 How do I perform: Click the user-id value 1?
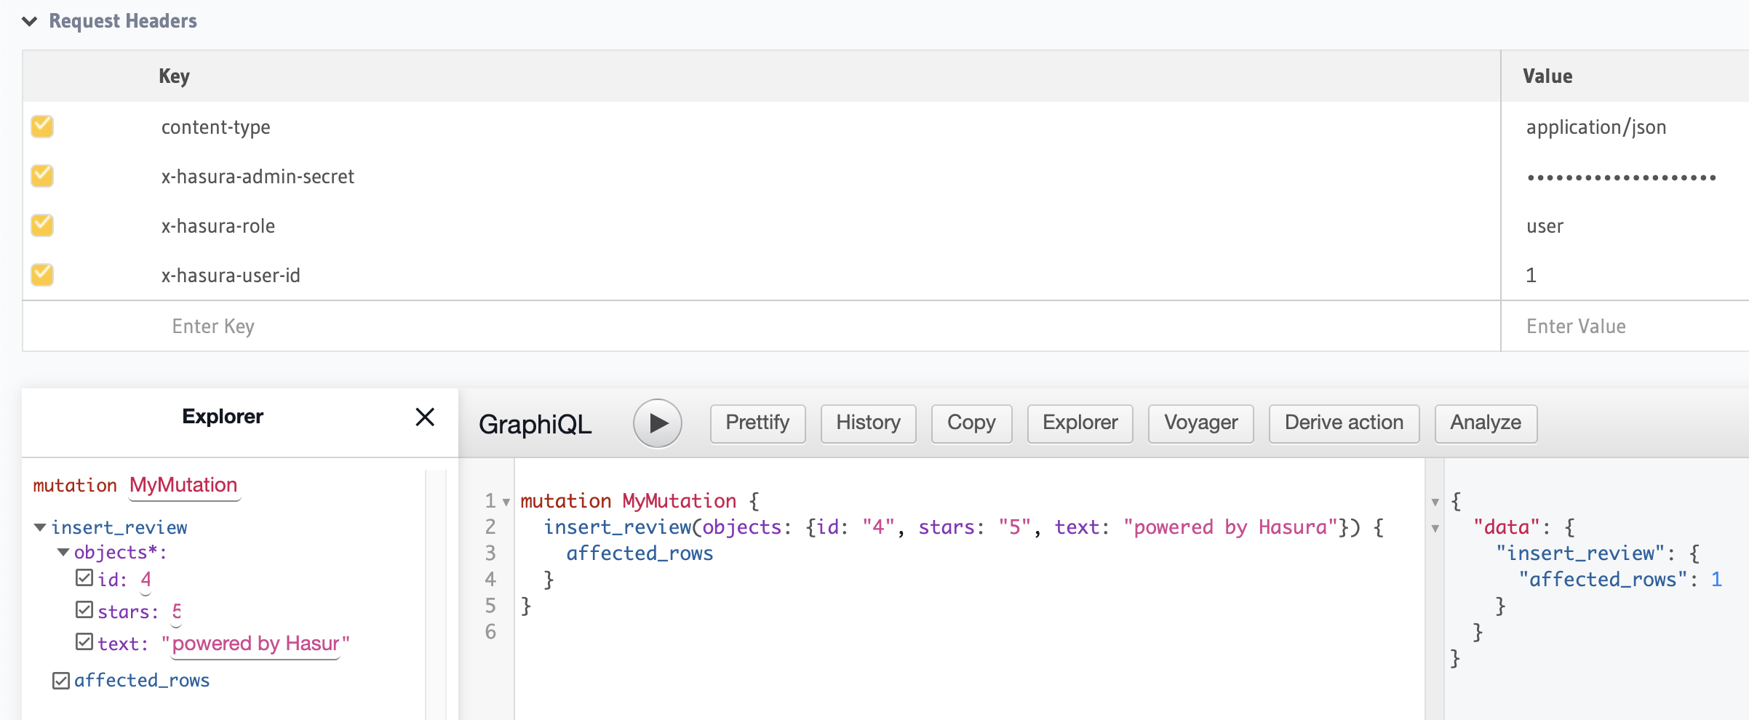(x=1531, y=276)
